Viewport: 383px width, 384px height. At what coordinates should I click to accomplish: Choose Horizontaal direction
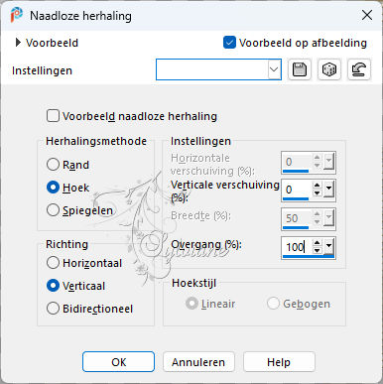(x=53, y=263)
